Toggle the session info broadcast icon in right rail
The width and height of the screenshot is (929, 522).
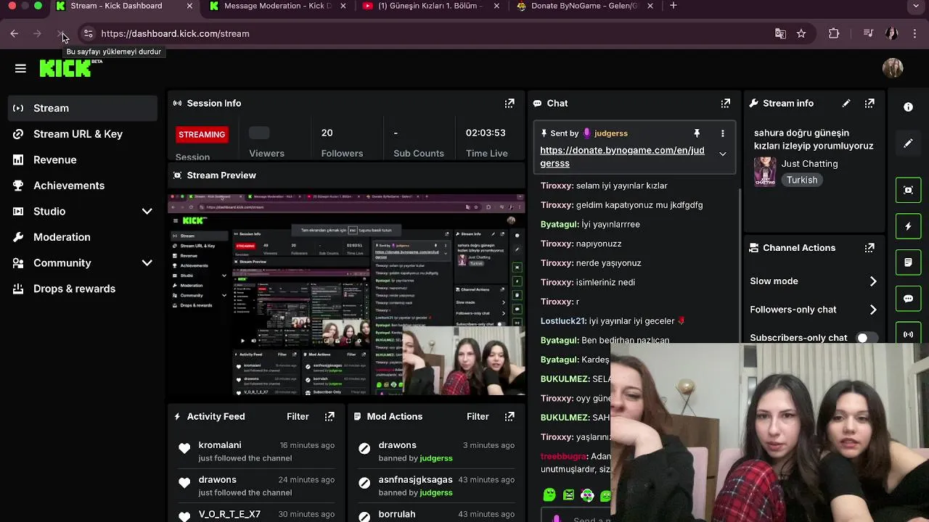(x=908, y=334)
